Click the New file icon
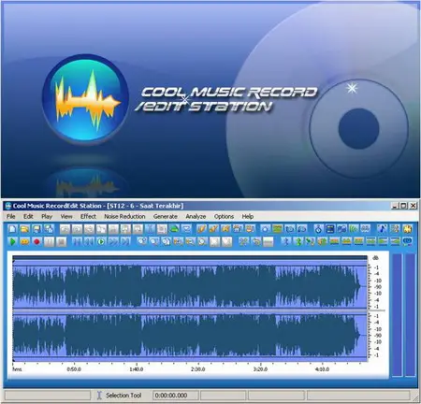 click(12, 229)
